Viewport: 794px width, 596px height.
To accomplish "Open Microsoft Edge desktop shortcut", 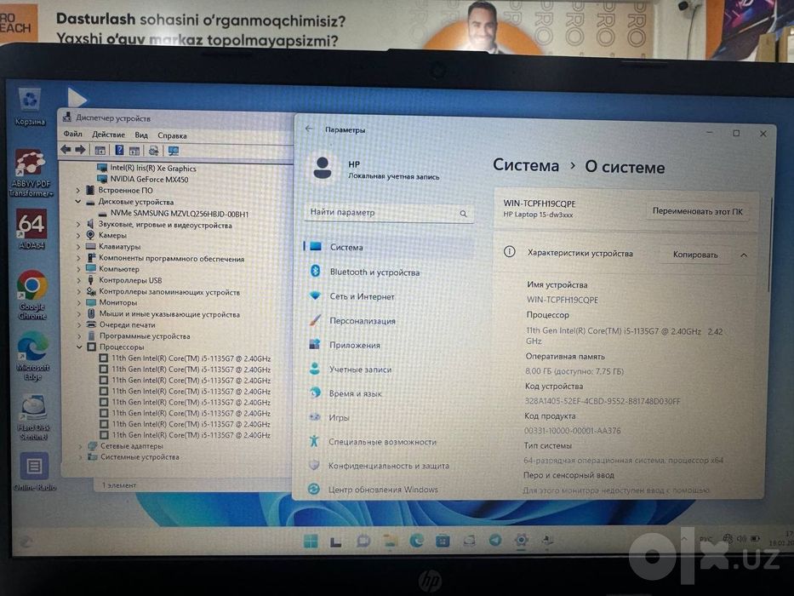I will [x=33, y=356].
